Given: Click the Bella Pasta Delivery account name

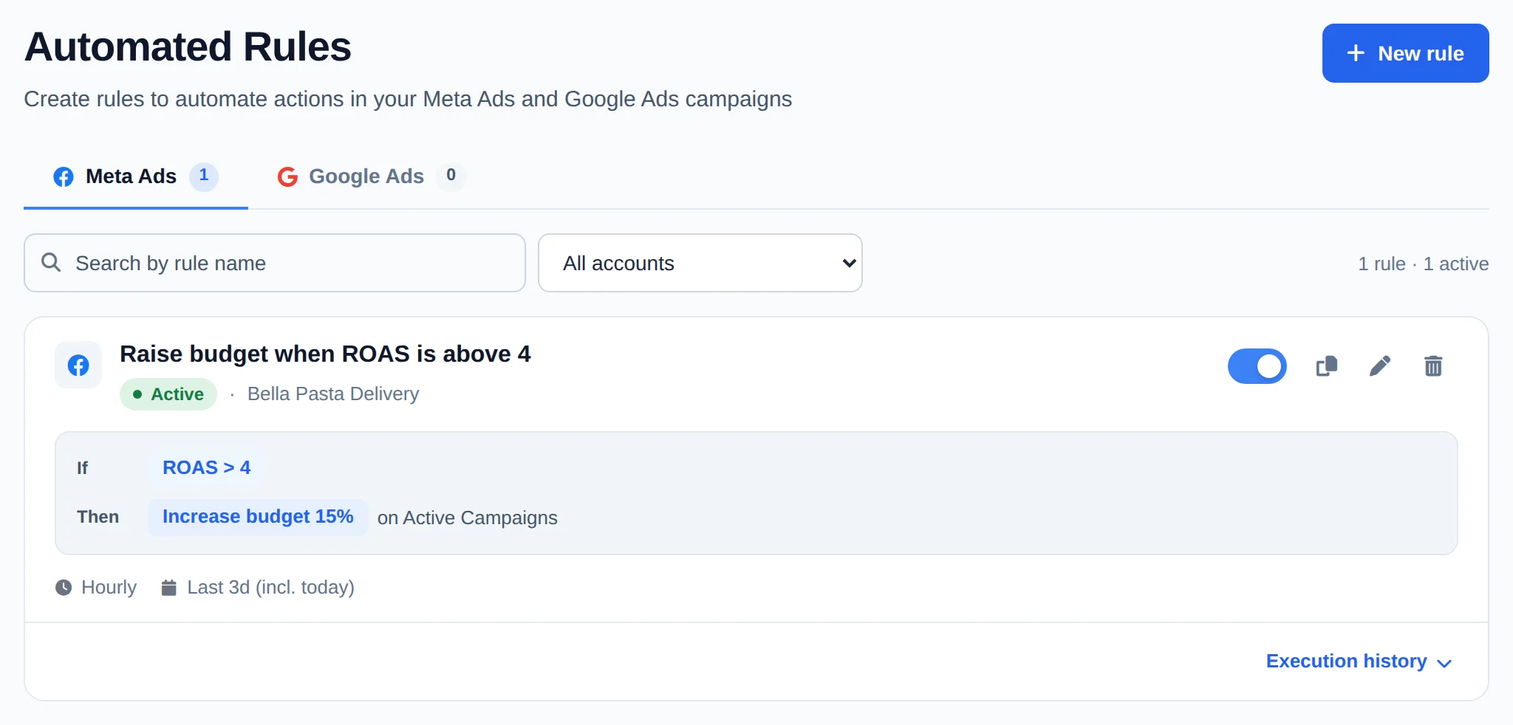Looking at the screenshot, I should [333, 394].
